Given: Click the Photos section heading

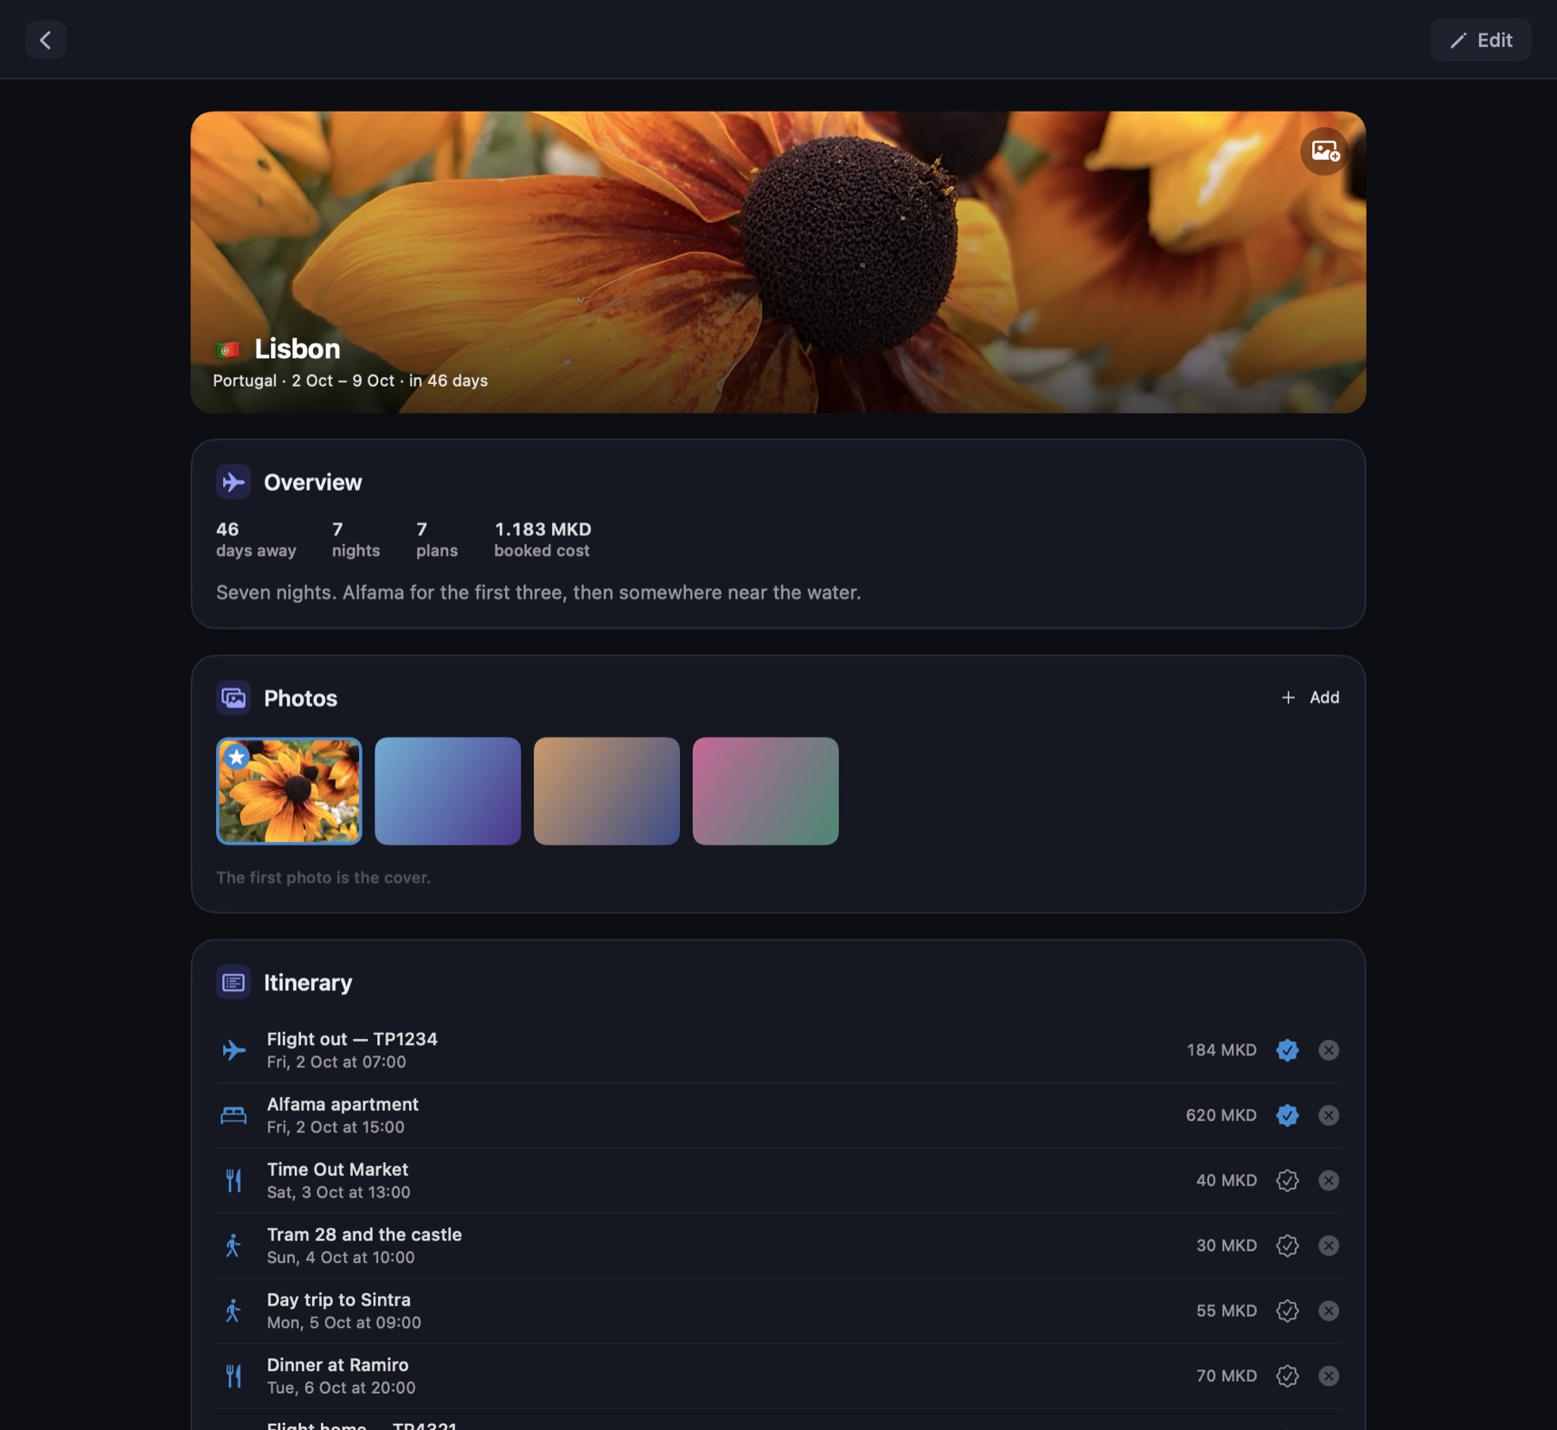Looking at the screenshot, I should tap(300, 698).
